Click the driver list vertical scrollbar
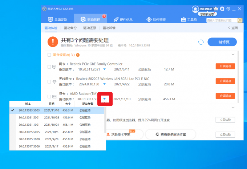 click(x=238, y=77)
